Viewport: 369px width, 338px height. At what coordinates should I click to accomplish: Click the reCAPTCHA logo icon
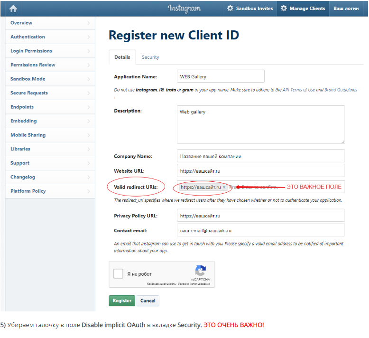pos(201,271)
